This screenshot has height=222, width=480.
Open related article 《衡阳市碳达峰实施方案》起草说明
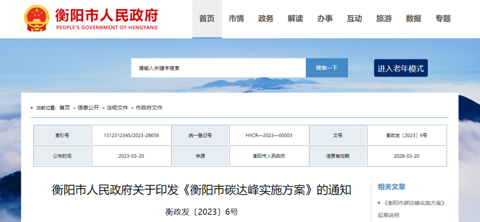click(x=411, y=209)
